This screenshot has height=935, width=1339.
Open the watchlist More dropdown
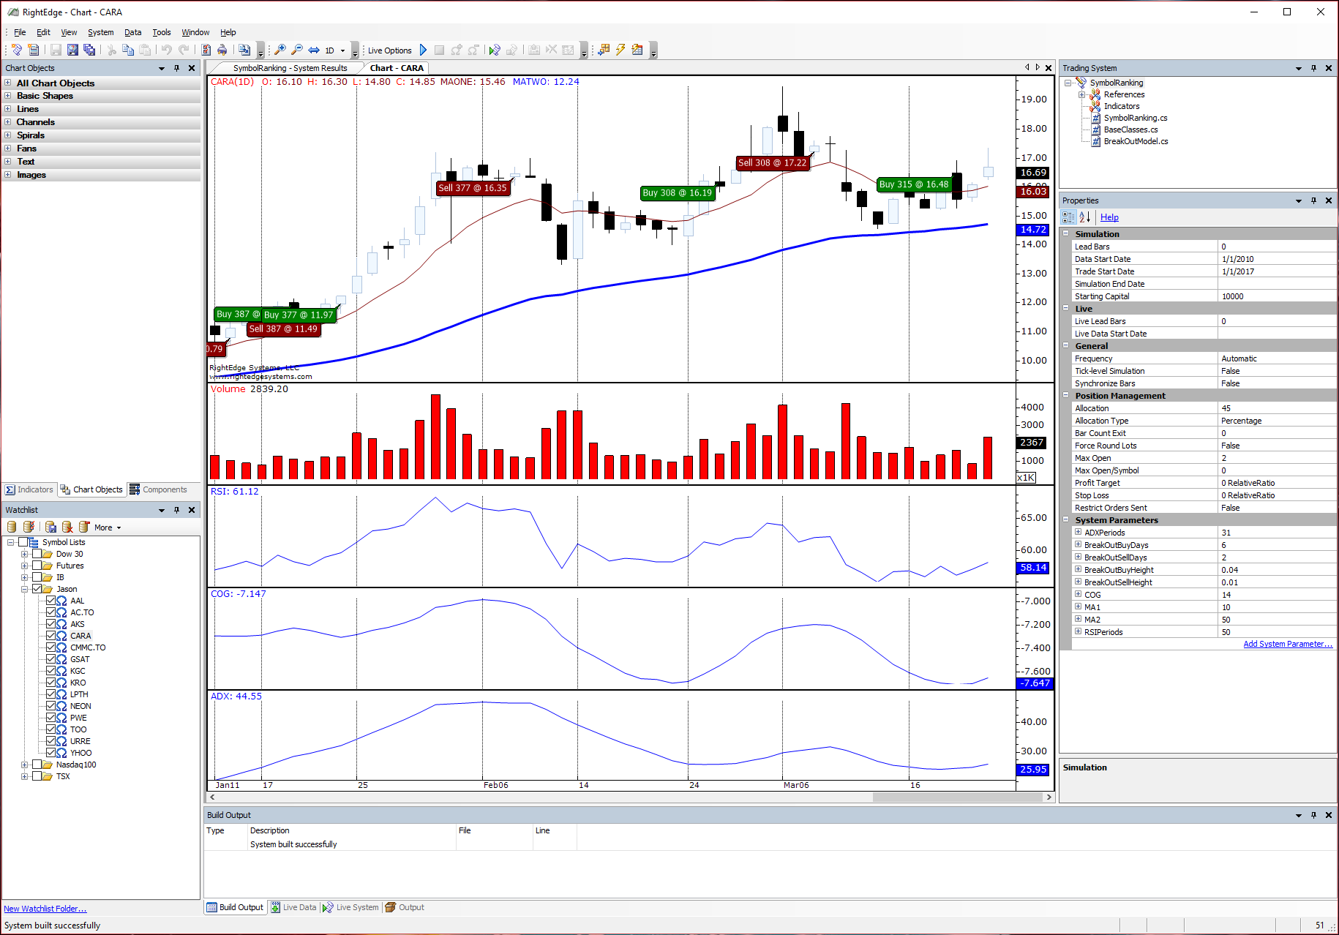coord(108,527)
